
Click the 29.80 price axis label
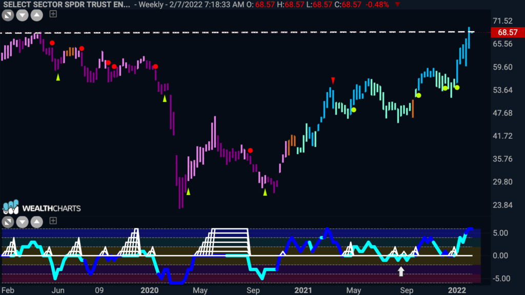coord(502,182)
